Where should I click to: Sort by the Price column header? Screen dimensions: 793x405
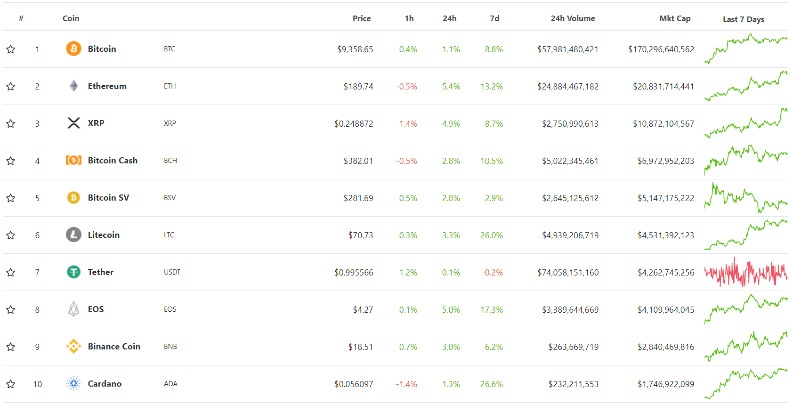click(x=362, y=18)
